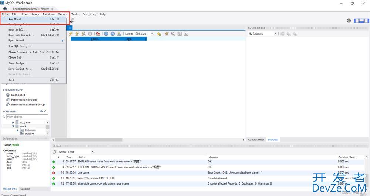Screen dimensions: 370x196
Task: Click copy snippet to clipboard icon
Action: pyautogui.click(x=295, y=34)
